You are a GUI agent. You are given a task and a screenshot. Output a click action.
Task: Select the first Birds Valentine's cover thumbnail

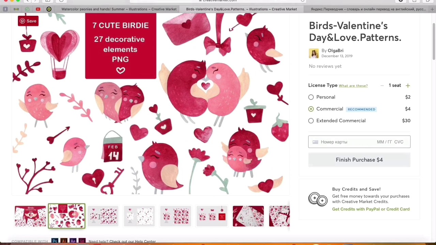tap(30, 216)
